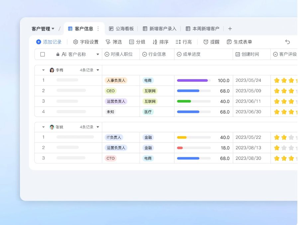Screen dimensions: 298x225
Task: Click the table icon of 本周新增客户
Action: click(x=188, y=29)
